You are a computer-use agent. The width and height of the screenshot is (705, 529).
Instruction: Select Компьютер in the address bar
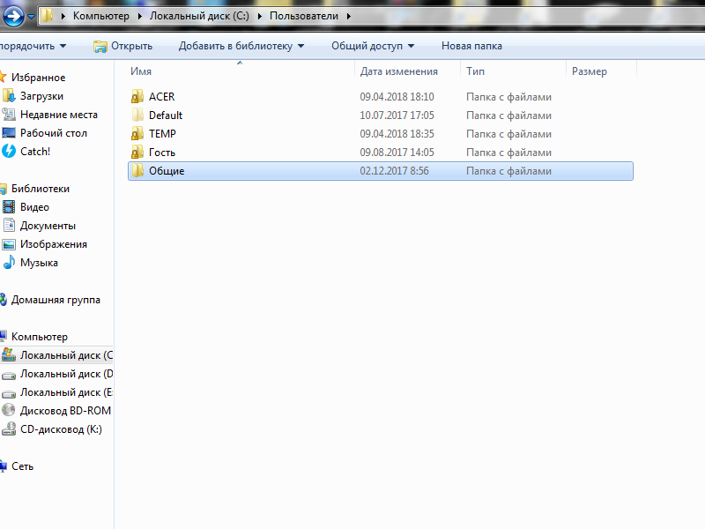[100, 16]
